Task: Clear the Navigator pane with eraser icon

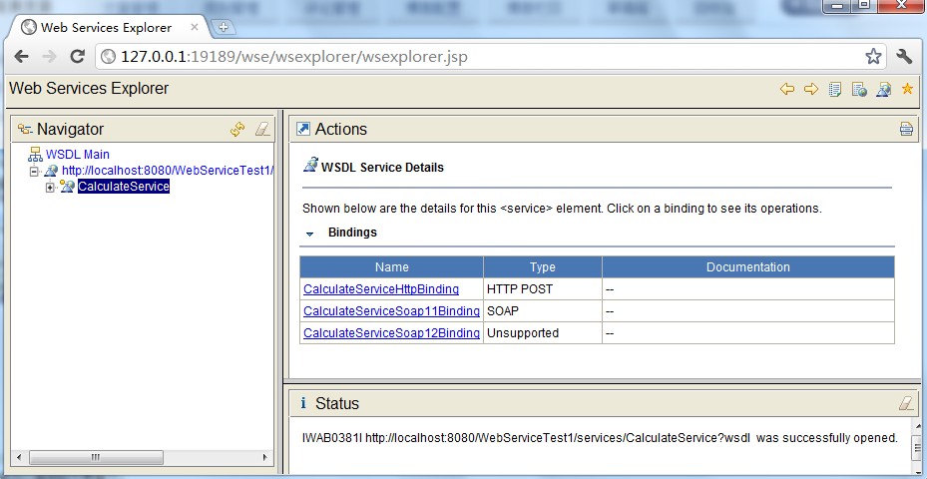Action: coord(262,130)
